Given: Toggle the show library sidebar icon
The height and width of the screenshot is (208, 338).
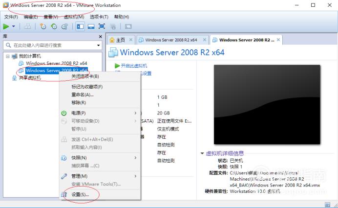Looking at the screenshot, I should pos(80,26).
